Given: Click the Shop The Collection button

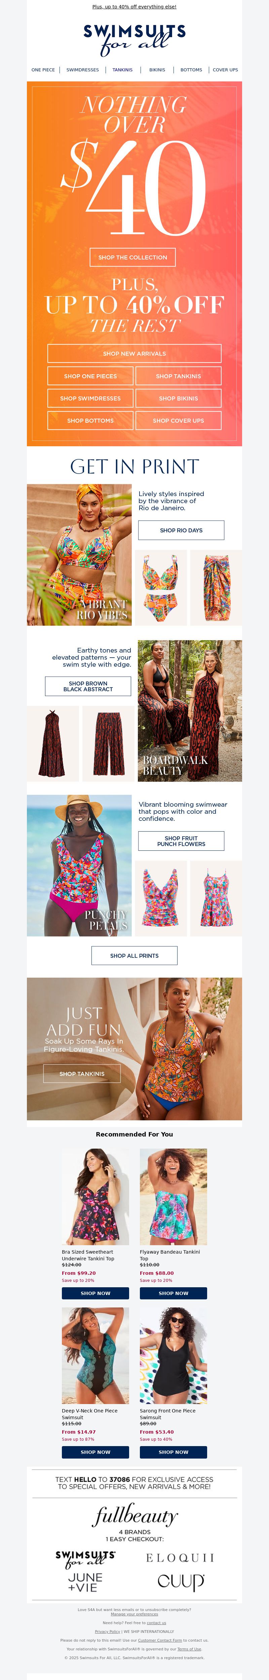Looking at the screenshot, I should [133, 257].
